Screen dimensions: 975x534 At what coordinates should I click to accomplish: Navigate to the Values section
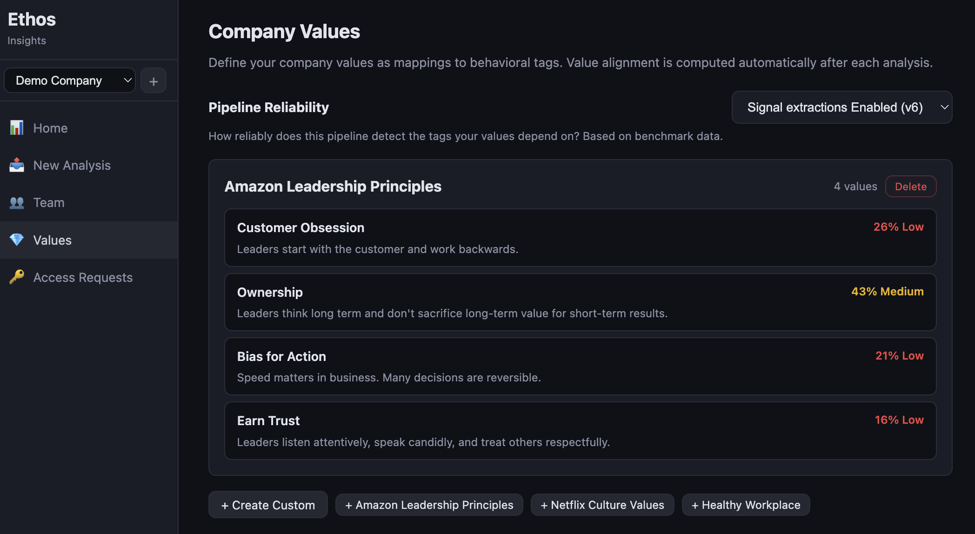(52, 240)
